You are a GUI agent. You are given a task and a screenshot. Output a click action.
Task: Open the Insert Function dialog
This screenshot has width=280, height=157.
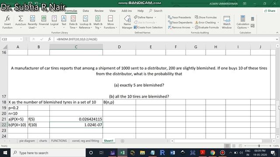point(7,22)
